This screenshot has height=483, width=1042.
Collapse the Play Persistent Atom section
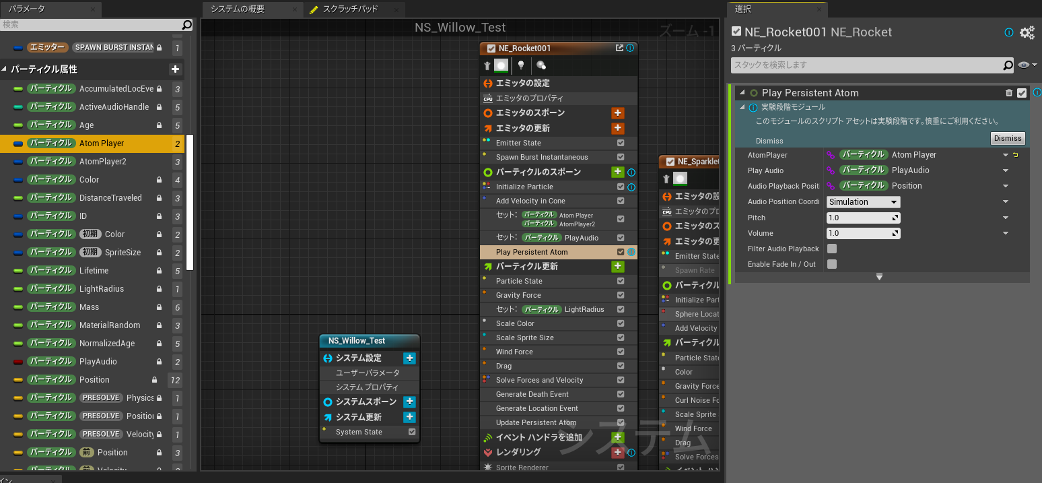point(742,93)
